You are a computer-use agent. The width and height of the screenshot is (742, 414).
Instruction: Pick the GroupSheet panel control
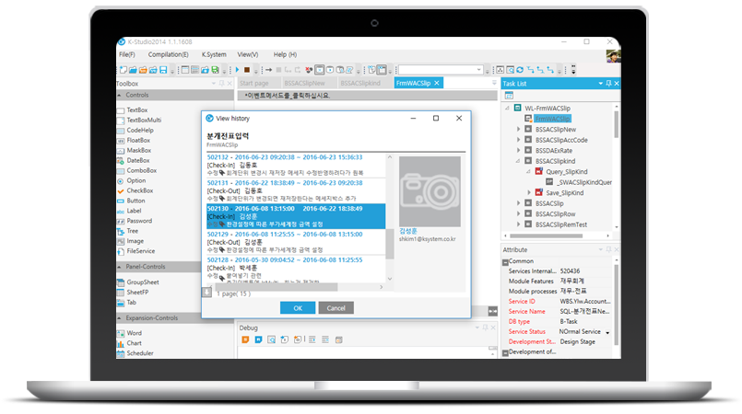click(142, 282)
